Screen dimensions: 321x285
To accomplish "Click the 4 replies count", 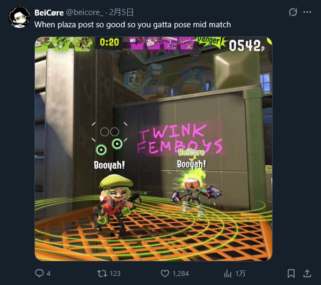I will tap(48, 274).
